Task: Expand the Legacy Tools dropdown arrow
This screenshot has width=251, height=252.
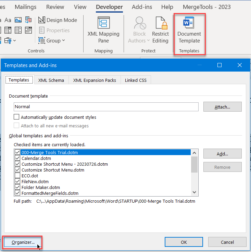Action: tap(14, 40)
